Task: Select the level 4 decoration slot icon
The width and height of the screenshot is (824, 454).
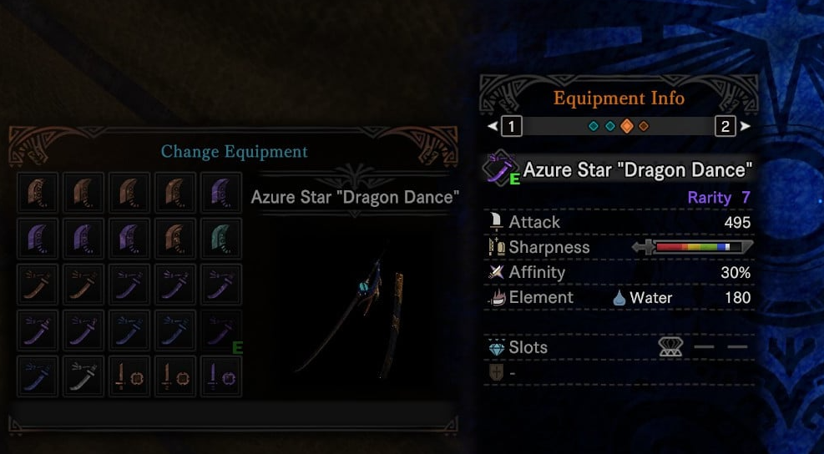Action: click(x=670, y=347)
